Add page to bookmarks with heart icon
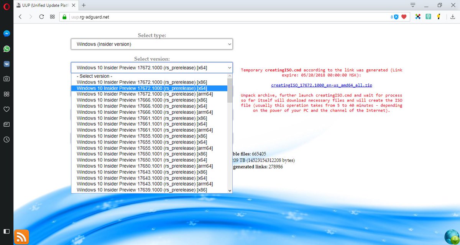Image resolution: width=460 pixels, height=245 pixels. pyautogui.click(x=404, y=17)
